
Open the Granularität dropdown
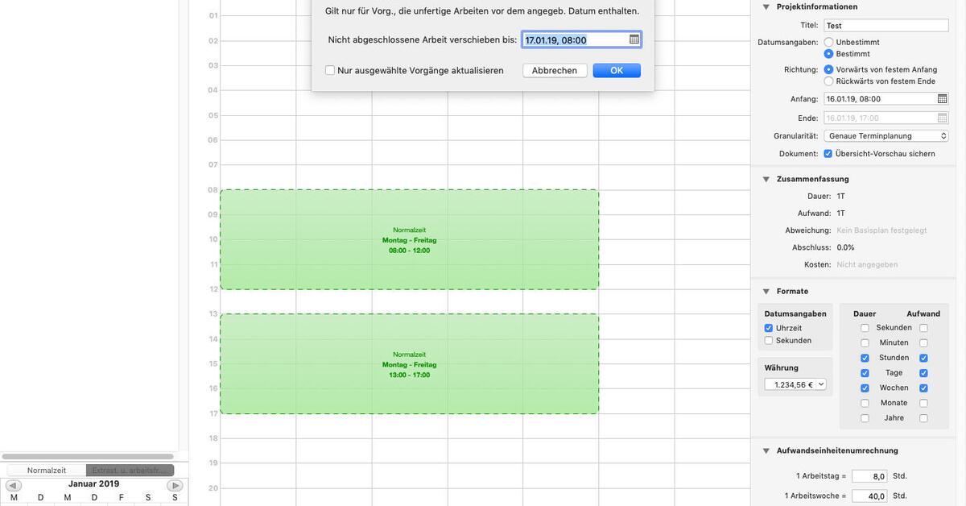pyautogui.click(x=885, y=134)
